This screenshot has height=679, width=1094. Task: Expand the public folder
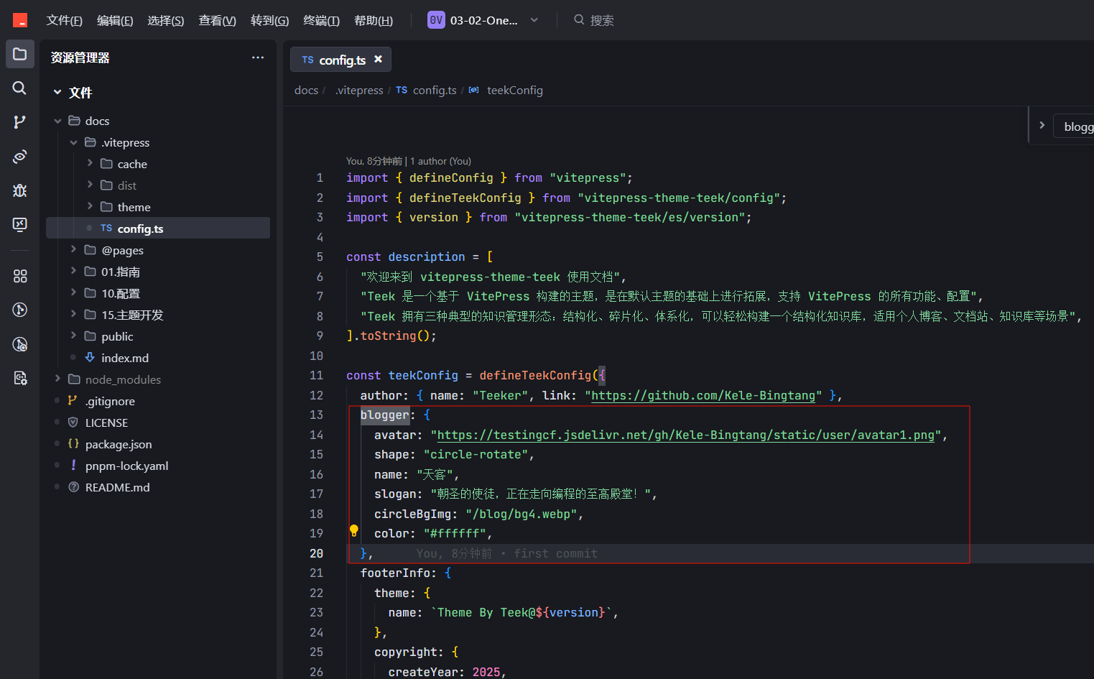click(x=73, y=336)
